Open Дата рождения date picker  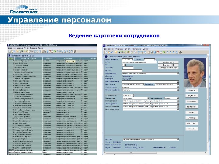tap(133, 96)
